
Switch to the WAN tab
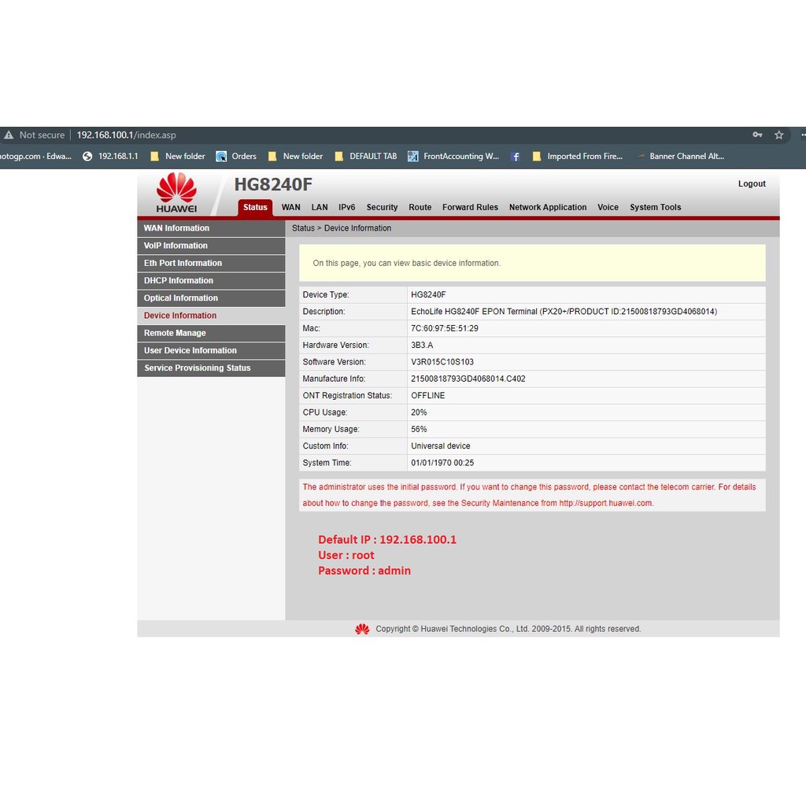click(x=290, y=208)
